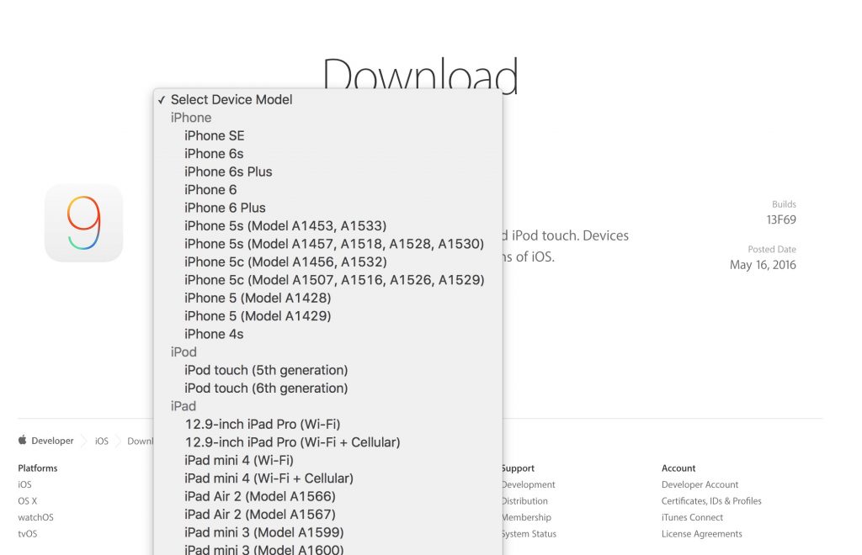Open the watchOS platform link
This screenshot has height=555, width=862.
35,517
